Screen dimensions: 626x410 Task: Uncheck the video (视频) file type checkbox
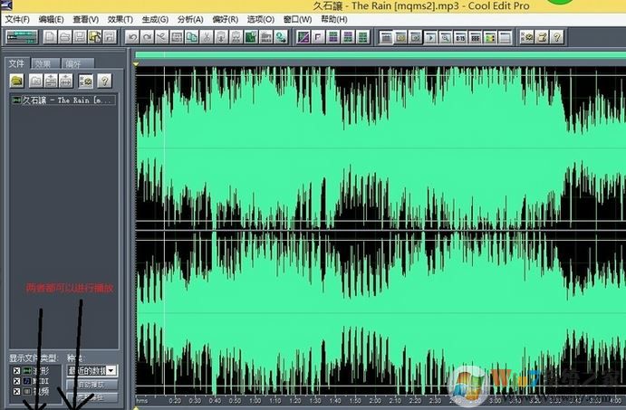click(16, 392)
